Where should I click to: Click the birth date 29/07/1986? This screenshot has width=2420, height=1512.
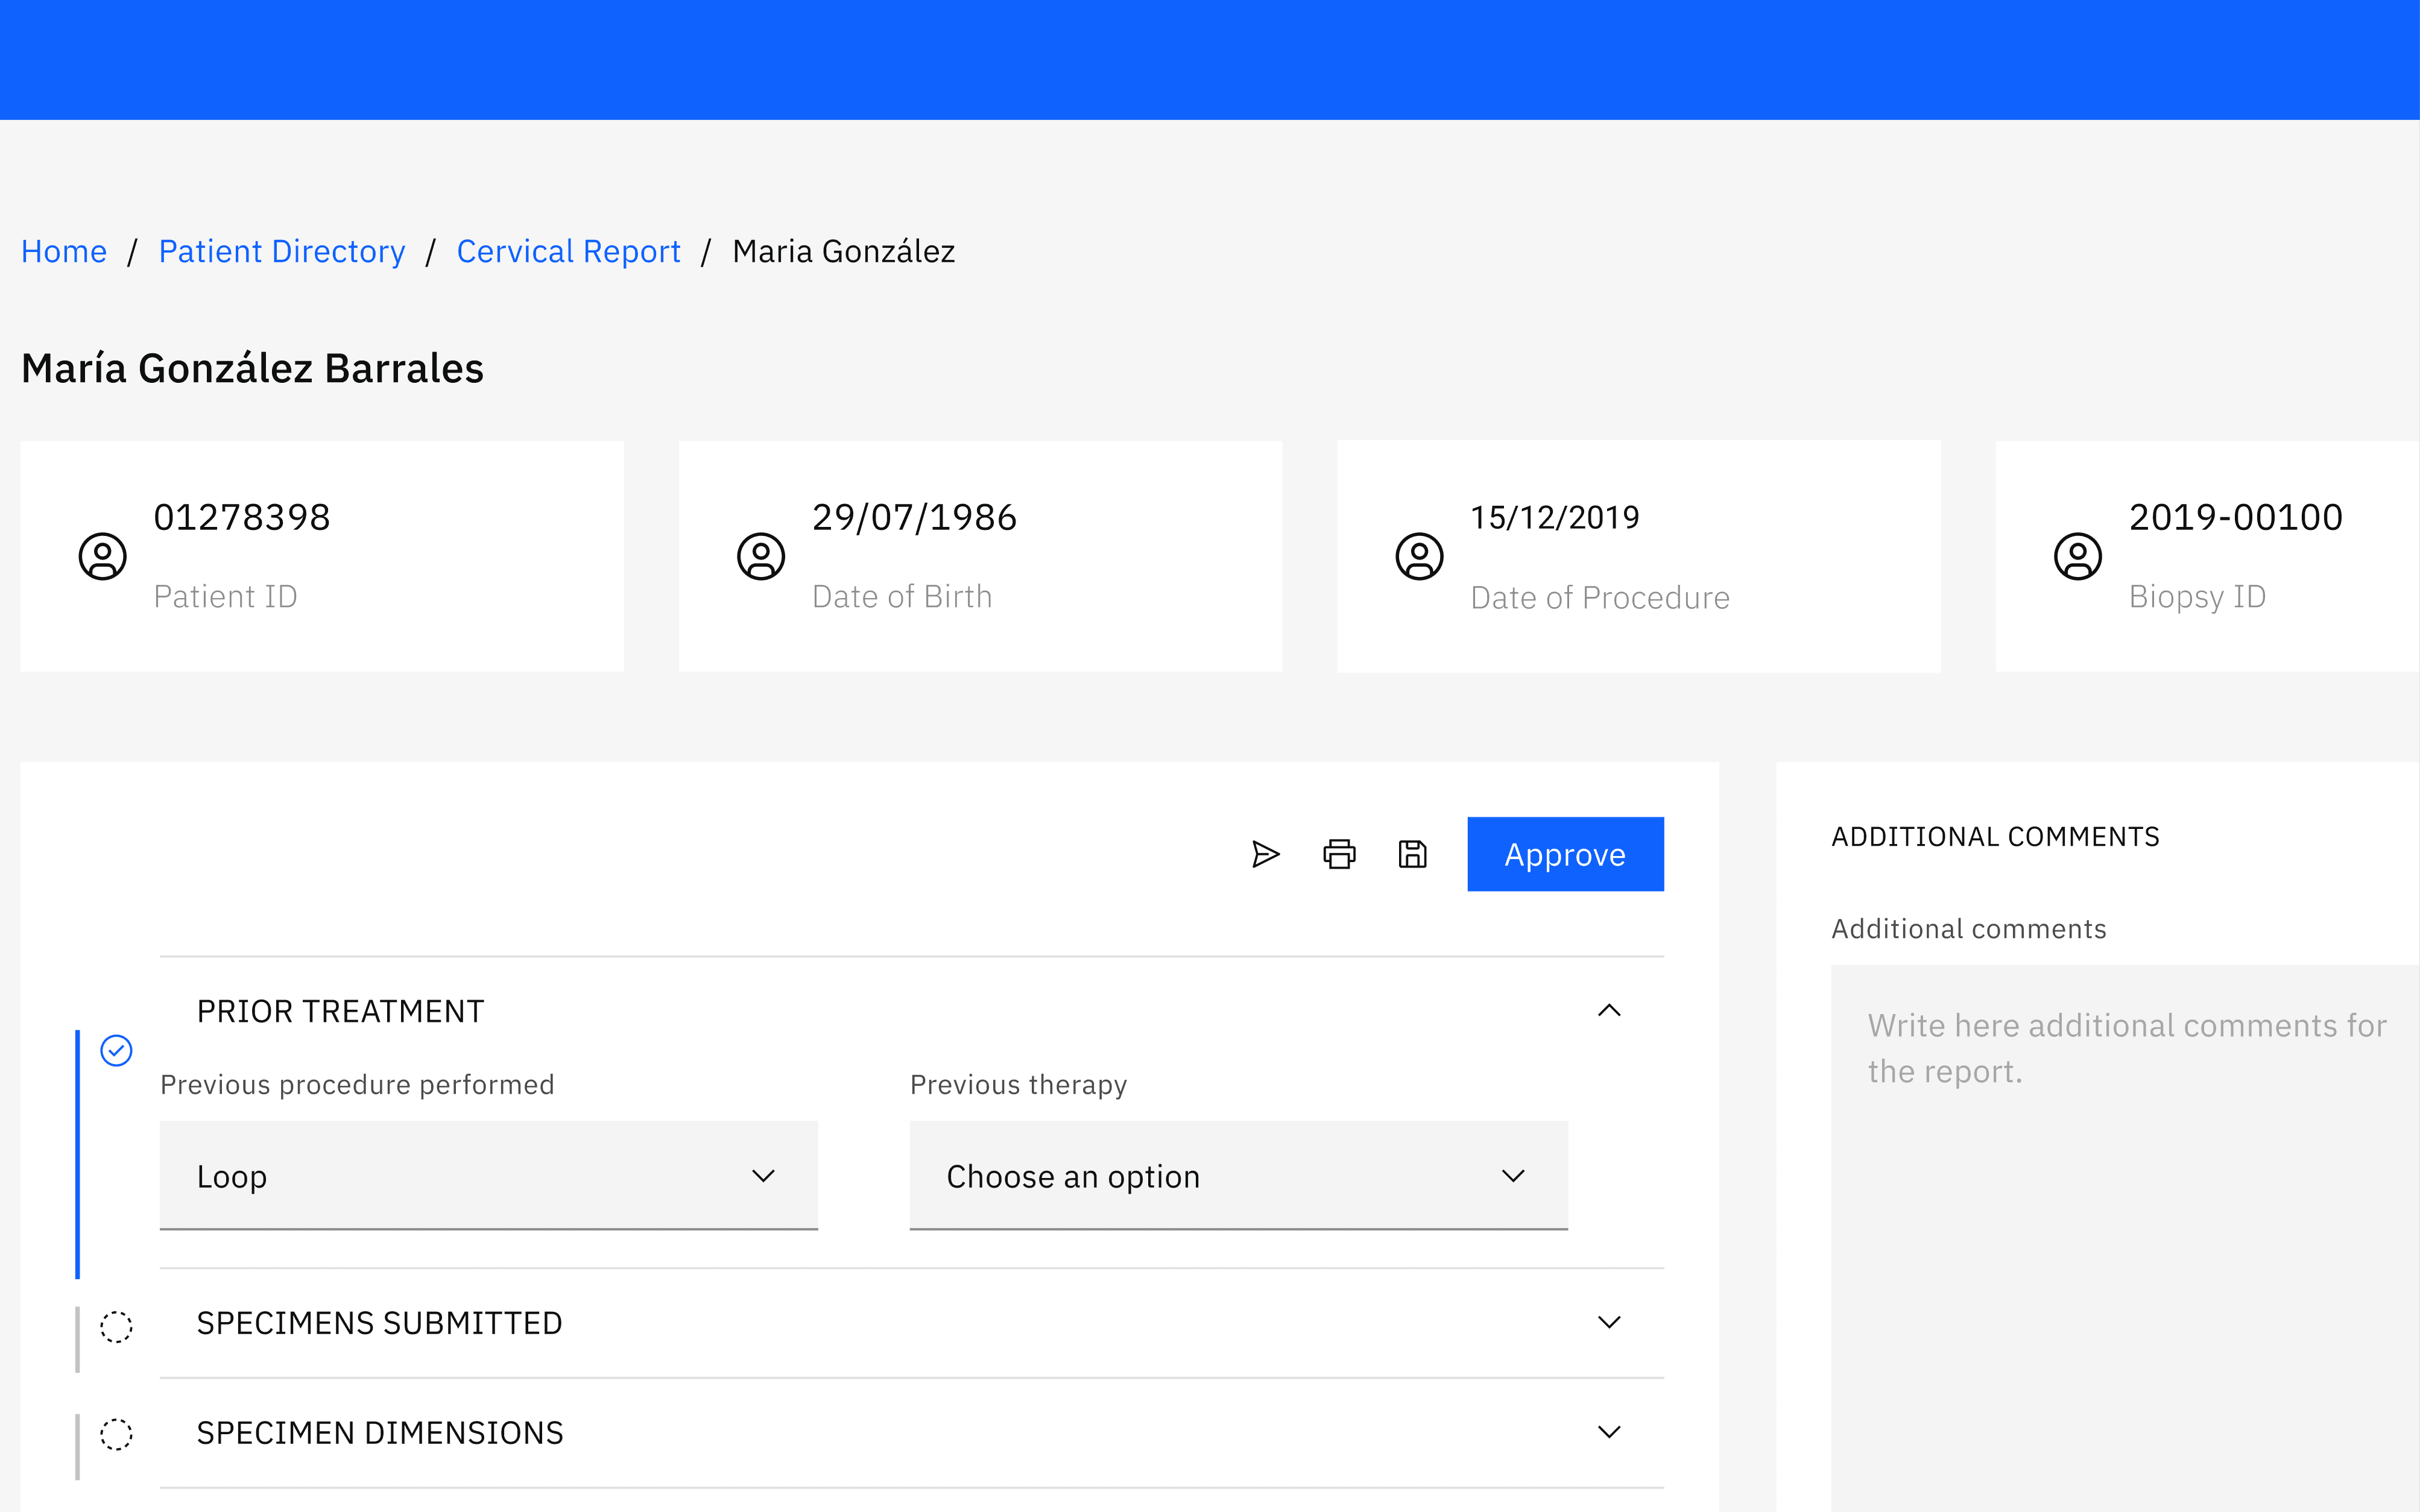coord(914,517)
